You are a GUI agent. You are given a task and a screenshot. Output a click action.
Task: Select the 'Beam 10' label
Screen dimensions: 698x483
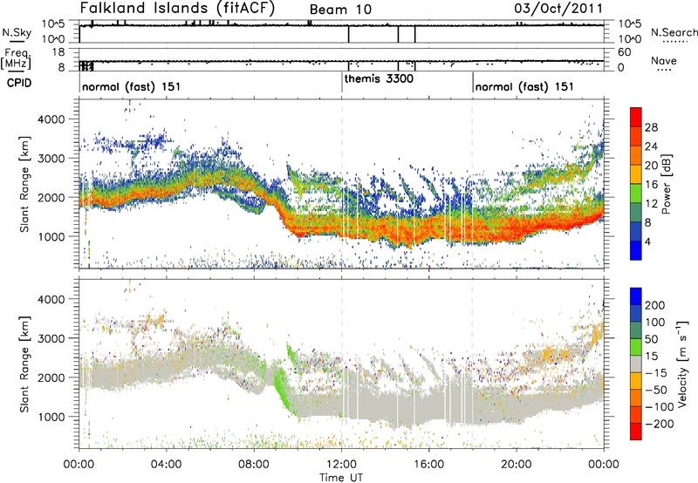click(x=340, y=10)
